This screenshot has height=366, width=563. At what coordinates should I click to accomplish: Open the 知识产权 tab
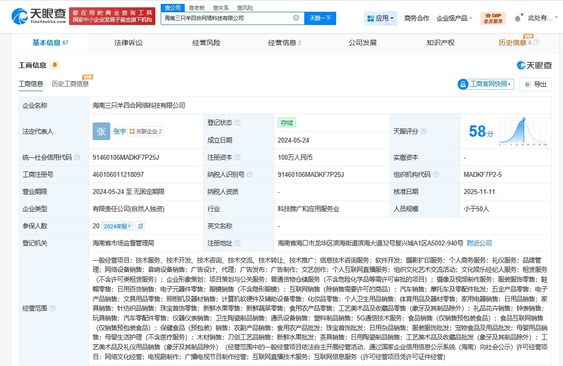[x=441, y=43]
